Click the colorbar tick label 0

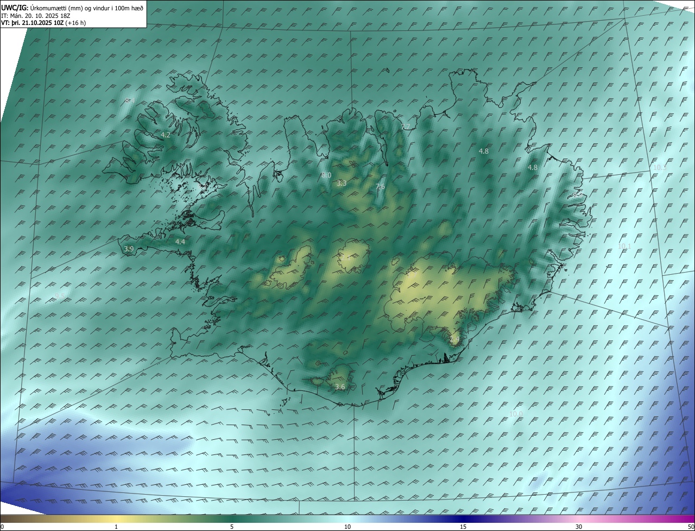click(x=2, y=527)
